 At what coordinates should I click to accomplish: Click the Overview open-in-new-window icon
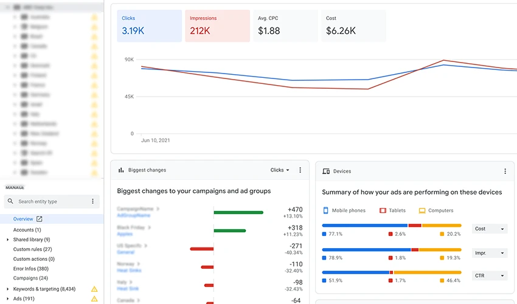pyautogui.click(x=40, y=219)
